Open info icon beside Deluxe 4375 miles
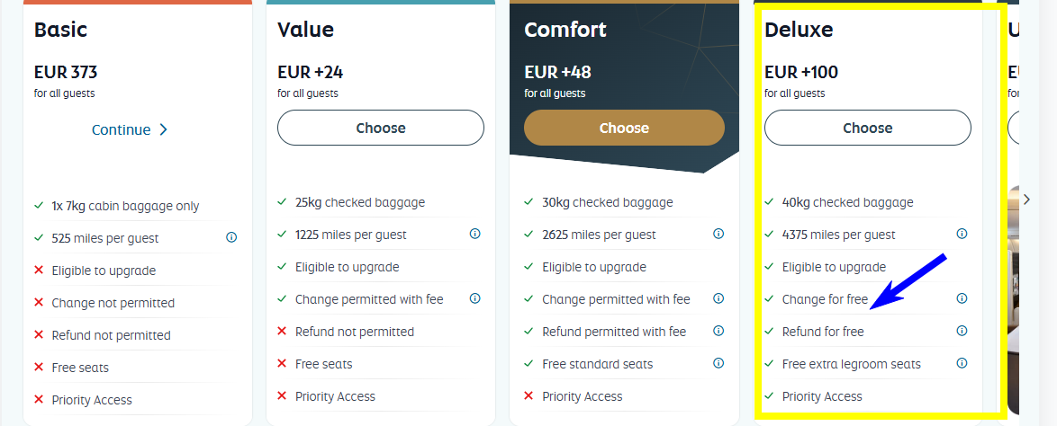 click(x=962, y=234)
